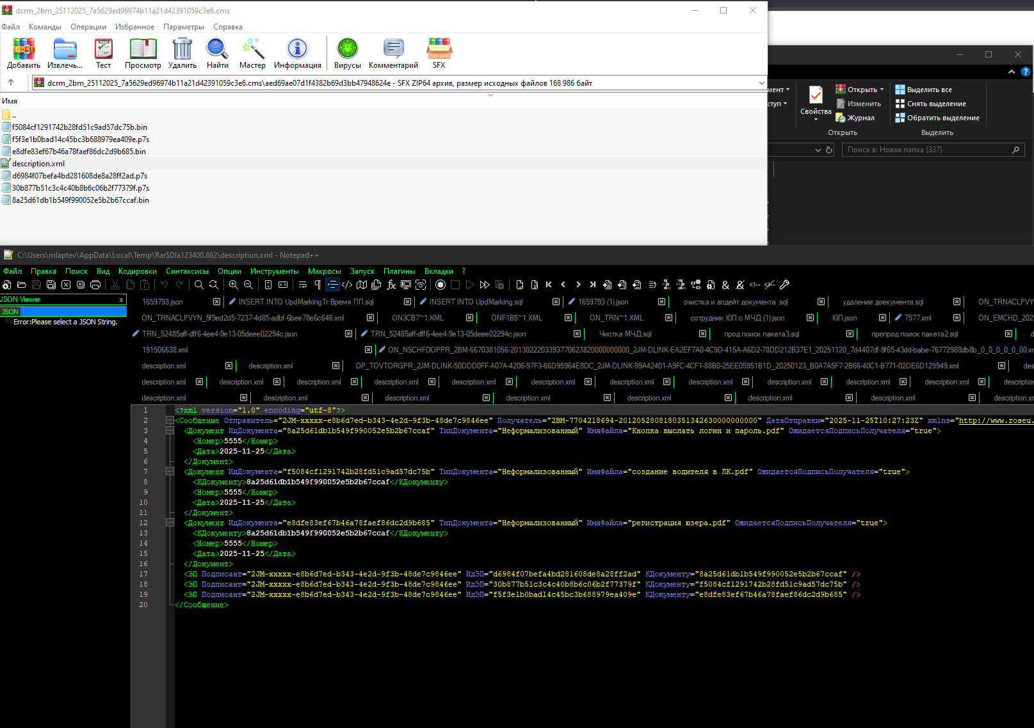Click Обратить выделение in Explorer ribbon
This screenshot has height=728, width=1034.
937,118
